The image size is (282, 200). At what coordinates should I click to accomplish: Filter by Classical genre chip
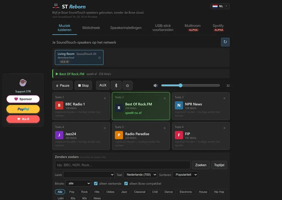tap(140, 192)
